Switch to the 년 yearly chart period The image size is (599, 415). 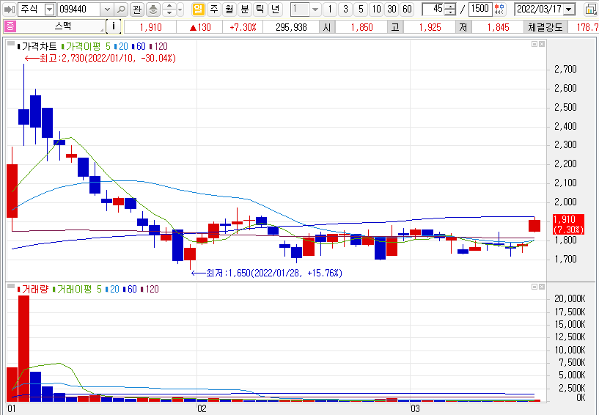pos(275,10)
